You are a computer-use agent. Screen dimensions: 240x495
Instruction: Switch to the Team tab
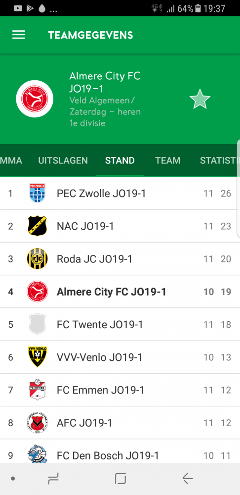pos(168,160)
